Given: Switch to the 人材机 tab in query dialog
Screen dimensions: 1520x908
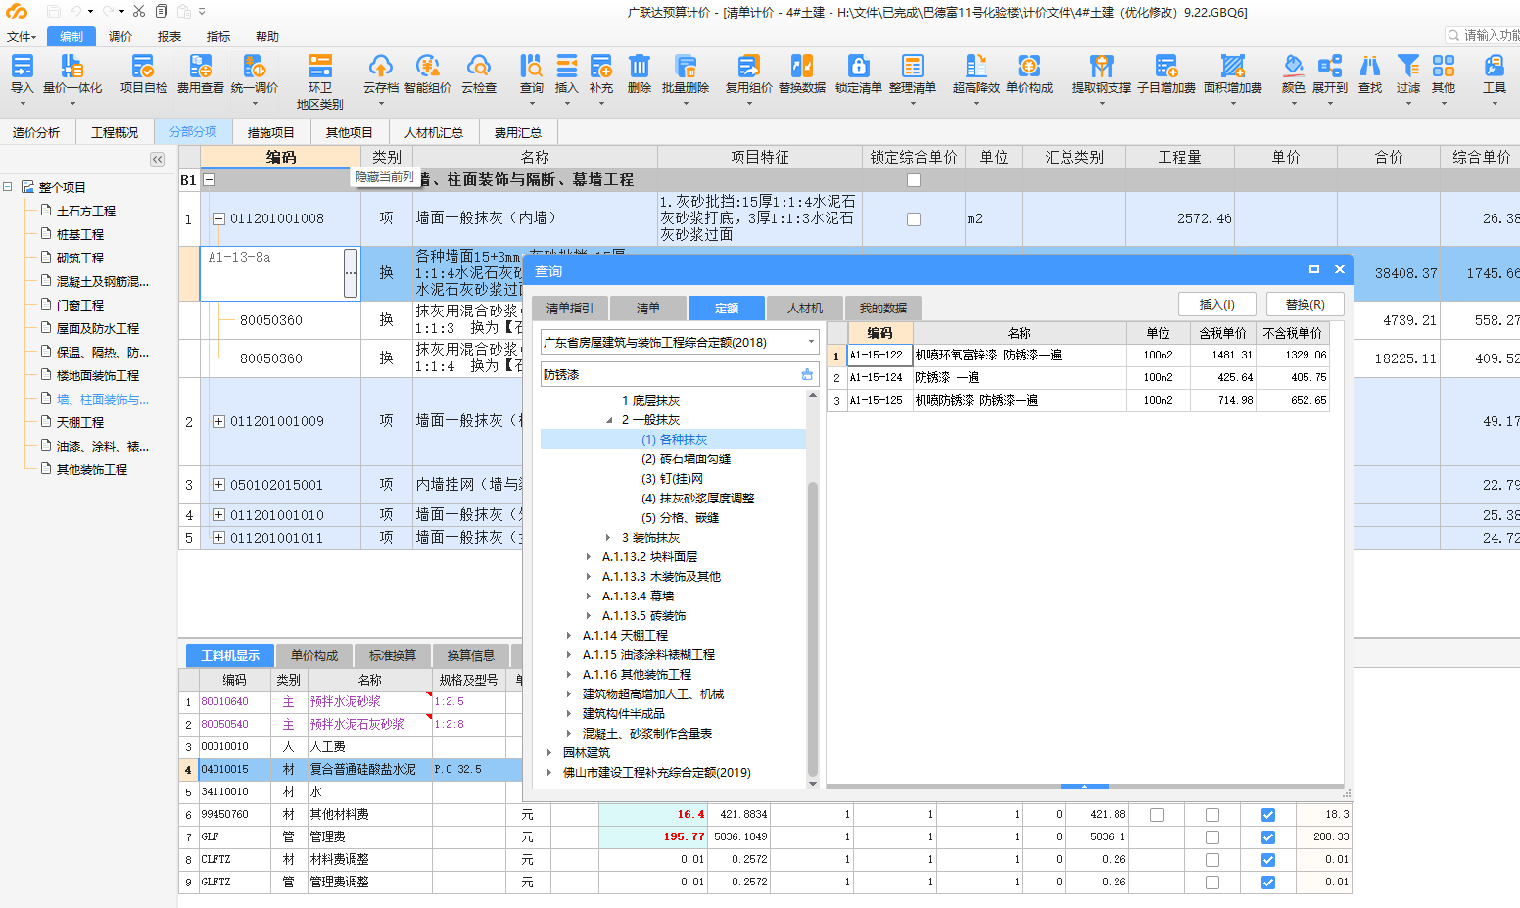Looking at the screenshot, I should point(805,308).
